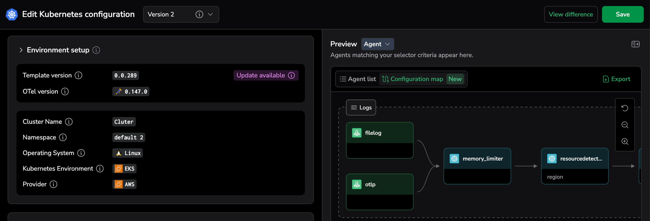Toggle the preview panel layout icon
Image resolution: width=650 pixels, height=221 pixels.
tap(635, 44)
